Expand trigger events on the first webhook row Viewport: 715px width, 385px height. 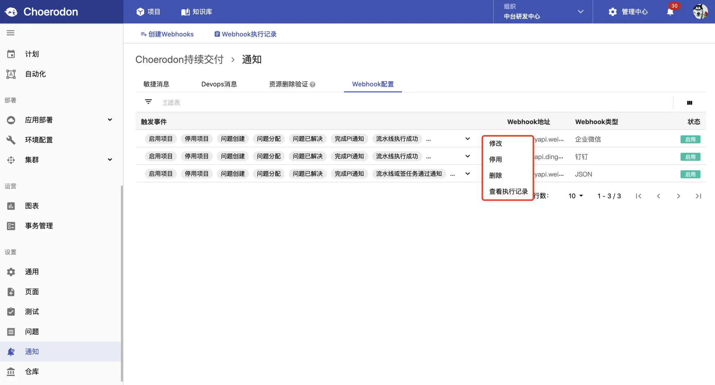coord(467,139)
